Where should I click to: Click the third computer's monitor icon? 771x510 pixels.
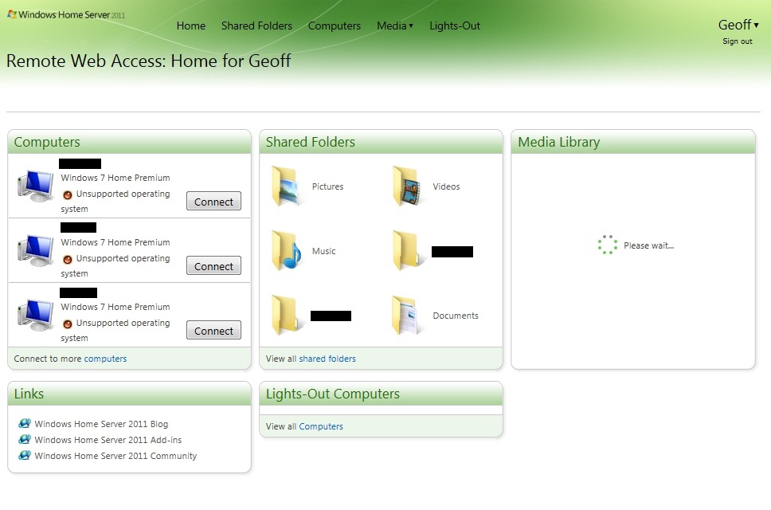coord(35,315)
